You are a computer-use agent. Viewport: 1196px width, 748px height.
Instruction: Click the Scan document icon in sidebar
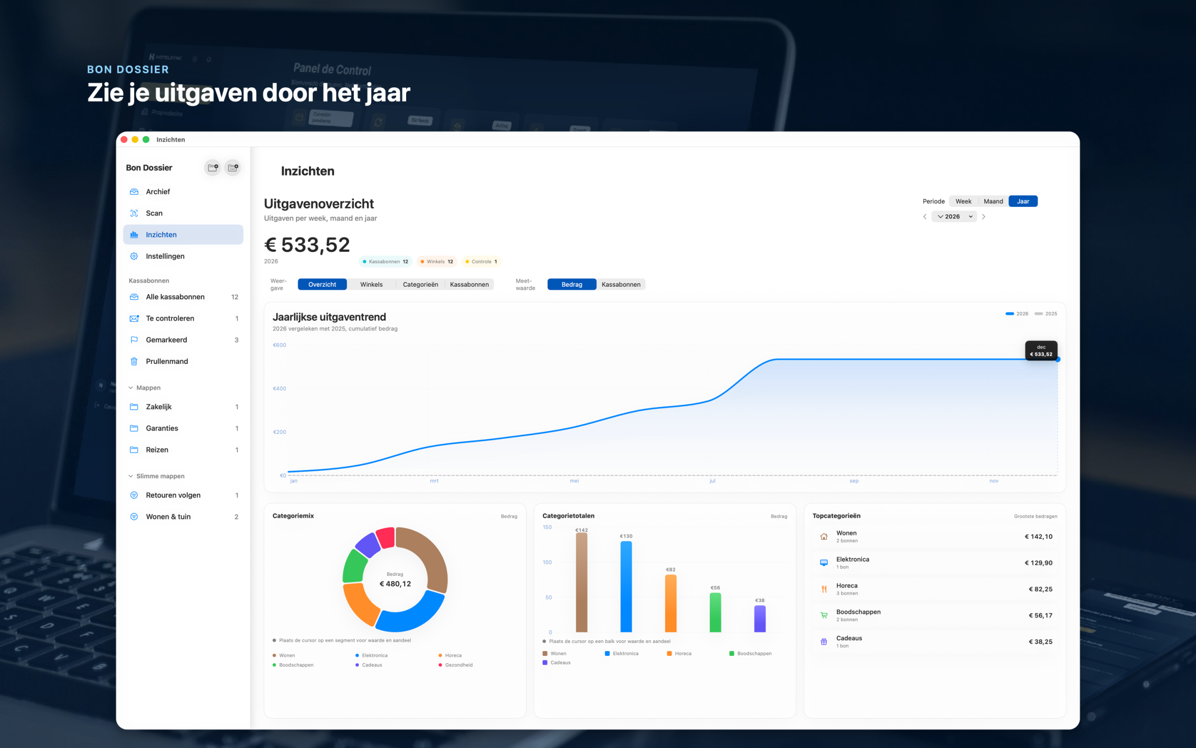pos(134,213)
